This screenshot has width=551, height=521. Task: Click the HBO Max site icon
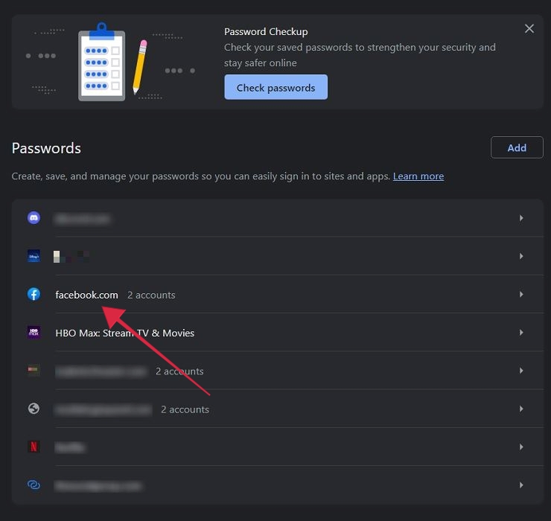tap(34, 333)
